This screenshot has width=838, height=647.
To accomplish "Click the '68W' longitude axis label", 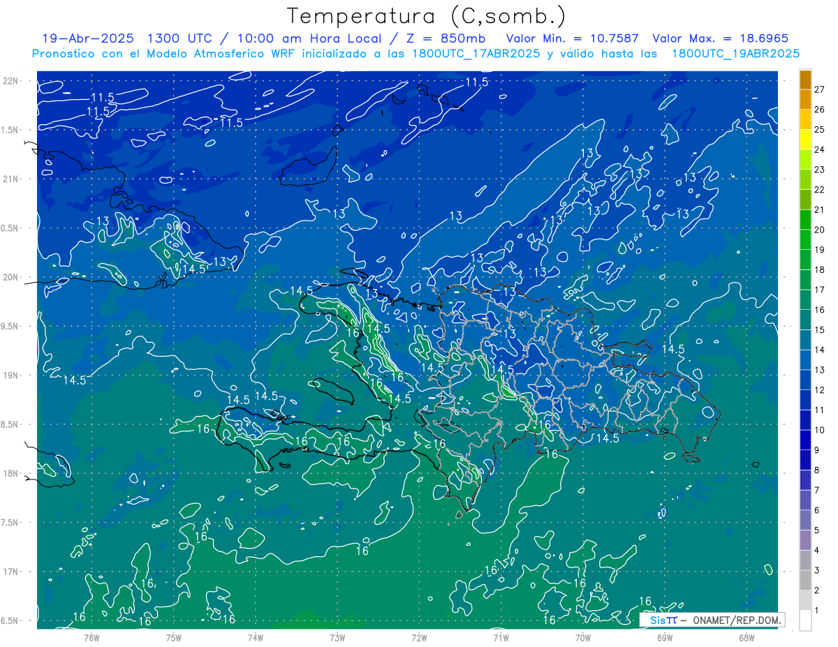I will point(747,637).
